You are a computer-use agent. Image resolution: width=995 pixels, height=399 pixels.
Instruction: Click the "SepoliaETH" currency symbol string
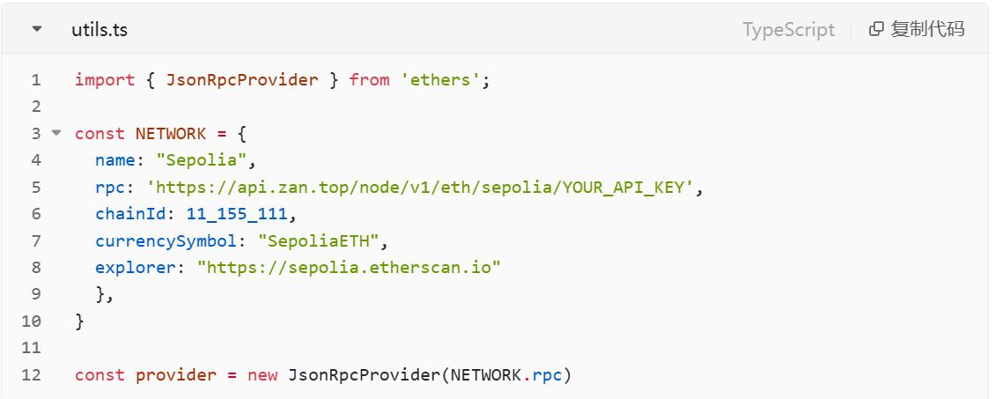323,240
